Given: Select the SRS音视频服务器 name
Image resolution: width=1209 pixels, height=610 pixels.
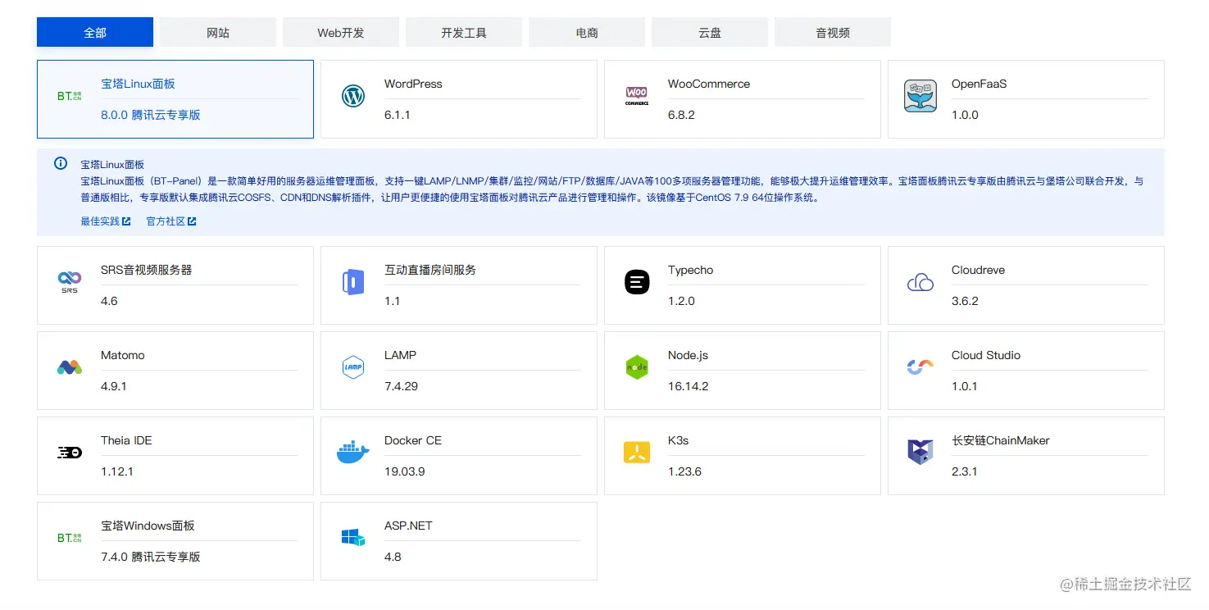Looking at the screenshot, I should 146,270.
